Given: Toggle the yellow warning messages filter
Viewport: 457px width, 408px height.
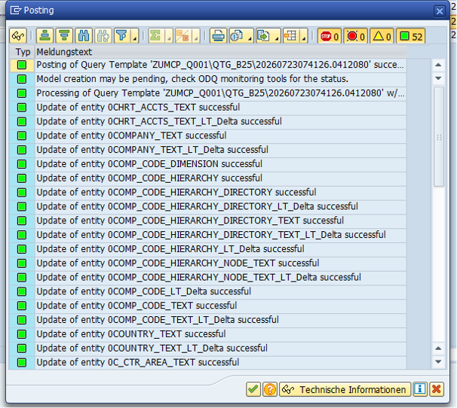Looking at the screenshot, I should pyautogui.click(x=382, y=36).
